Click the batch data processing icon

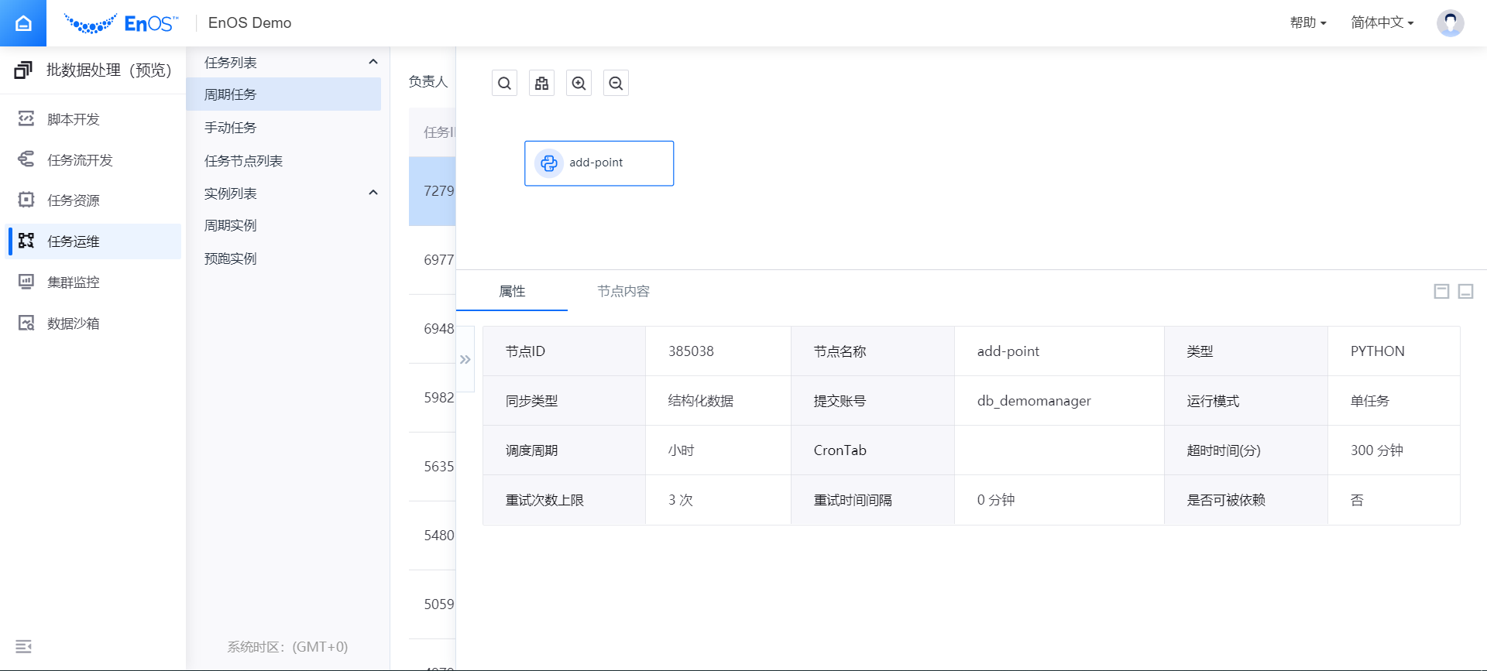coord(23,70)
